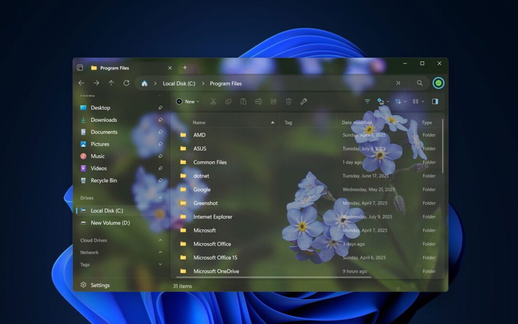Expand the Tags section in sidebar
Viewport: 518px width, 324px height.
click(160, 264)
